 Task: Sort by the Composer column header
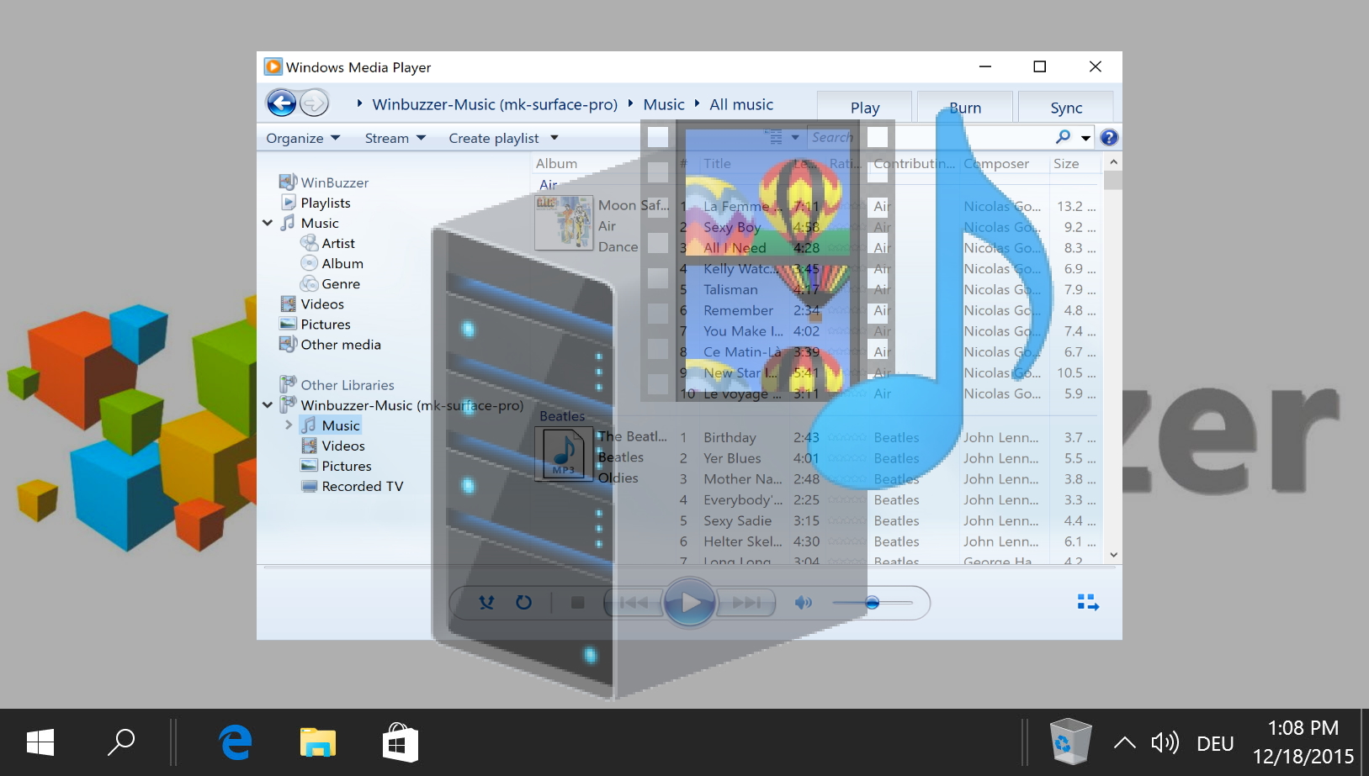(996, 163)
